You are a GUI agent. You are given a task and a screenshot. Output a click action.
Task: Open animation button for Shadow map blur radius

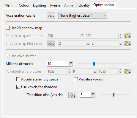coord(51,44)
